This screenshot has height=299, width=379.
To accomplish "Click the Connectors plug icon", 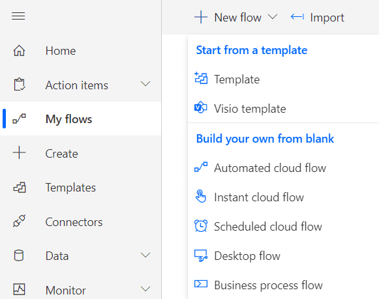I will (x=19, y=221).
